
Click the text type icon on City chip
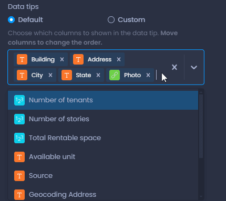pos(22,75)
